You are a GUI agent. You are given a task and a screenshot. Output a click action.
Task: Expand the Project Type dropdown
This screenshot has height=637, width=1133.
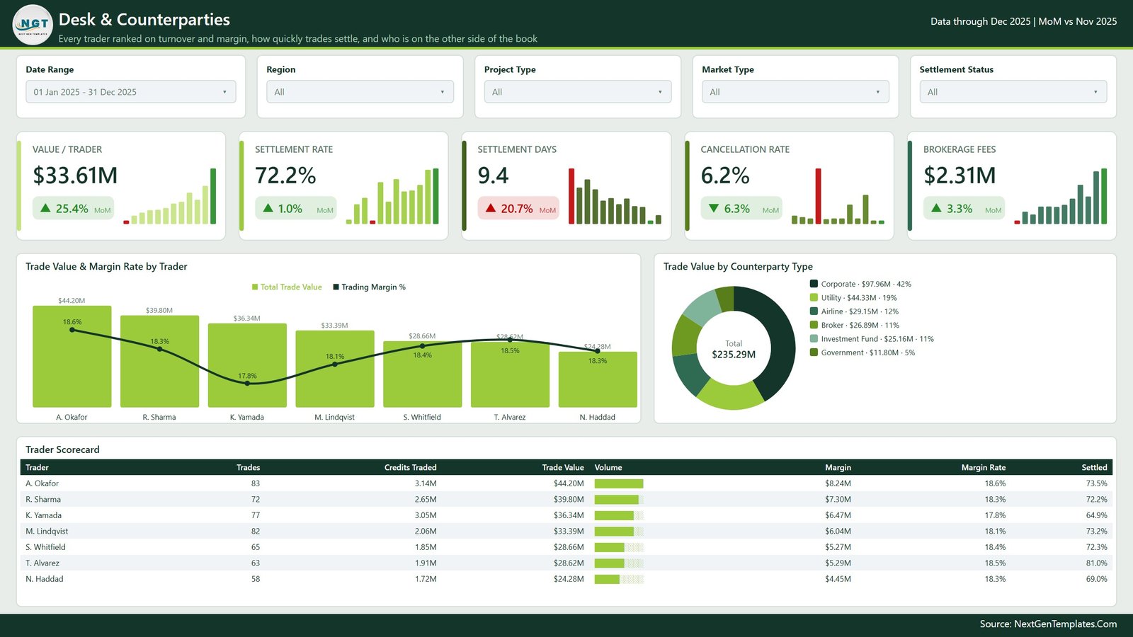(x=578, y=92)
